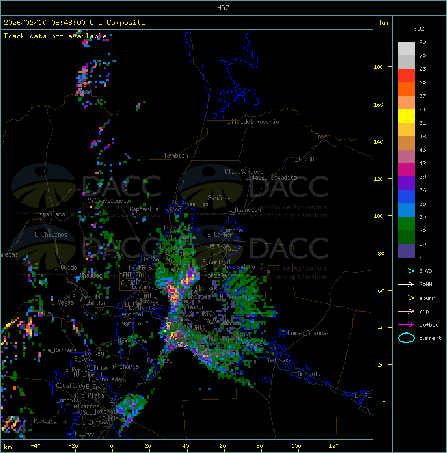Click the '180' tick on the vertical km axis
447x453 pixels.
point(378,67)
